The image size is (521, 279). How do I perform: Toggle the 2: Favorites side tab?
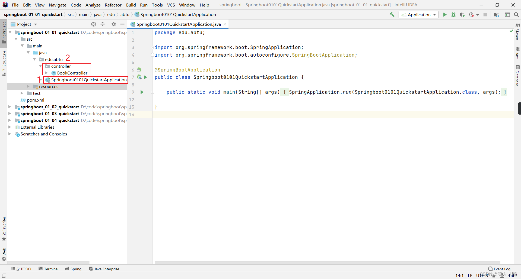(4, 229)
